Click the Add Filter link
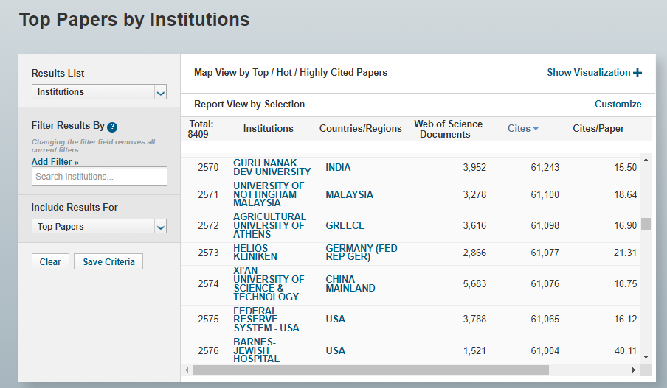Image resolution: width=667 pixels, height=388 pixels. coord(55,162)
